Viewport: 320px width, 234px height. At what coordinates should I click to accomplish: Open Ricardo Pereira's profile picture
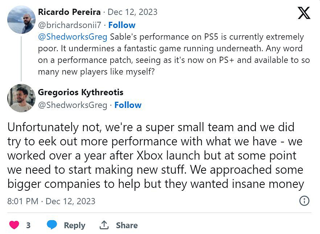tap(21, 20)
